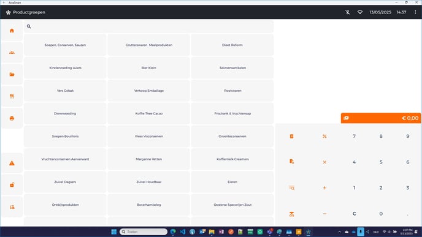Click the 1 key on numeric keypad

pos(354,188)
